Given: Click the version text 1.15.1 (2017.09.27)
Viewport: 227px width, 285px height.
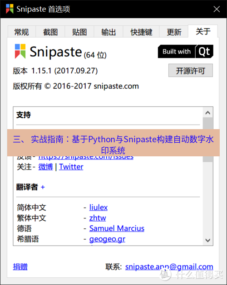Looking at the screenshot, I should point(64,71).
